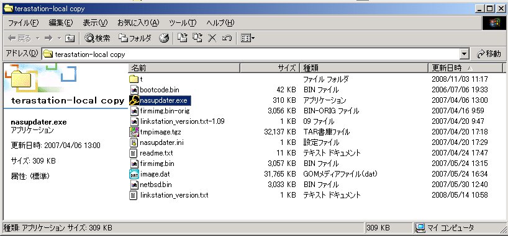This screenshot has width=508, height=236.
Task: Open the ツール(T) menu
Action: coord(183,23)
